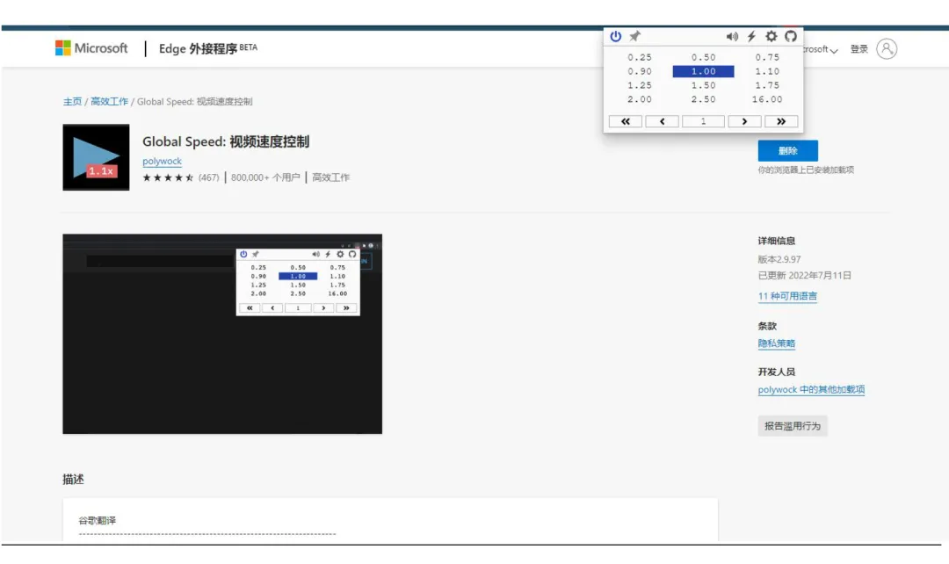Viewport: 949px width, 564px height.
Task: Click 已更新 2022年7月11日 text
Action: pos(804,275)
